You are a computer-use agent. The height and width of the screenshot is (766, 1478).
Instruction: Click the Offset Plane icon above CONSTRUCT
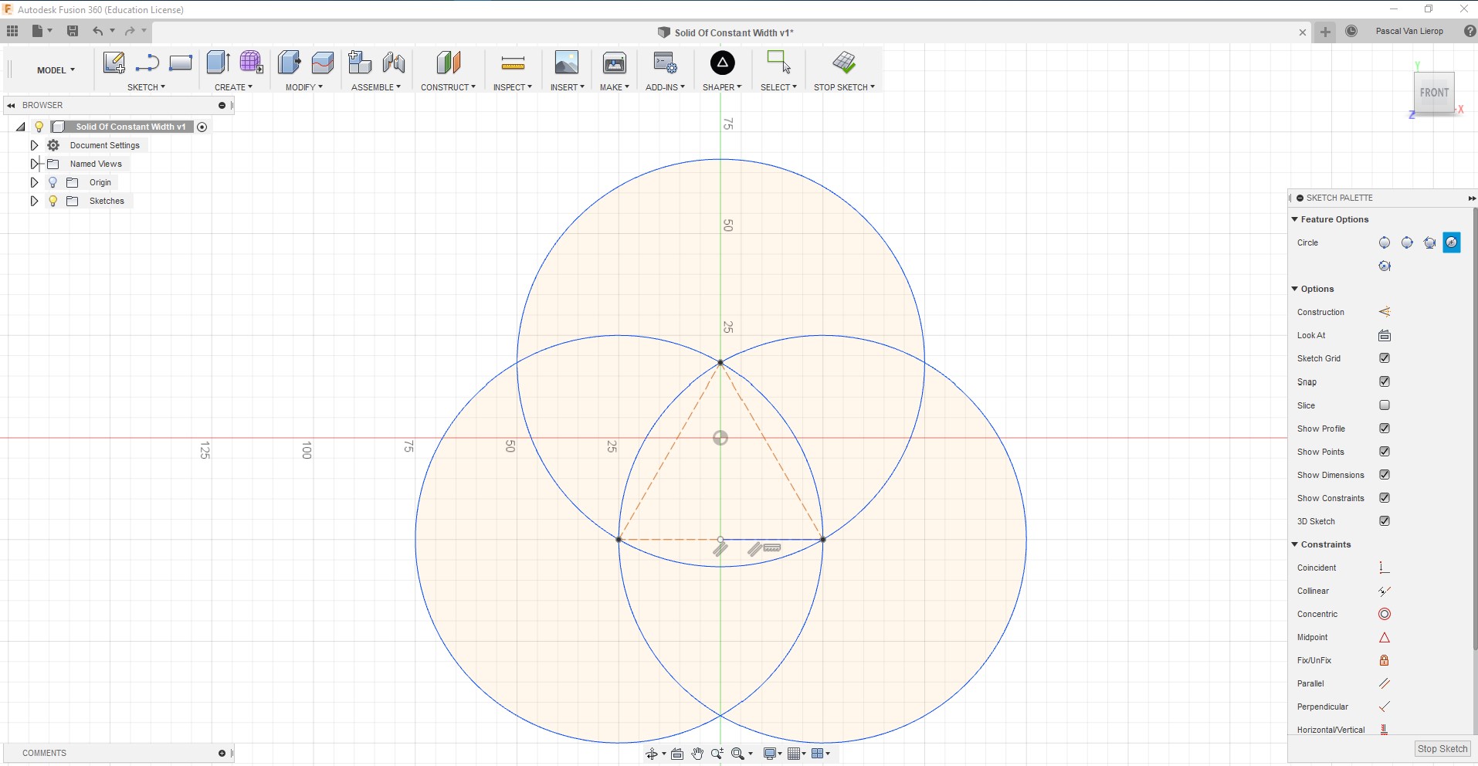(448, 63)
